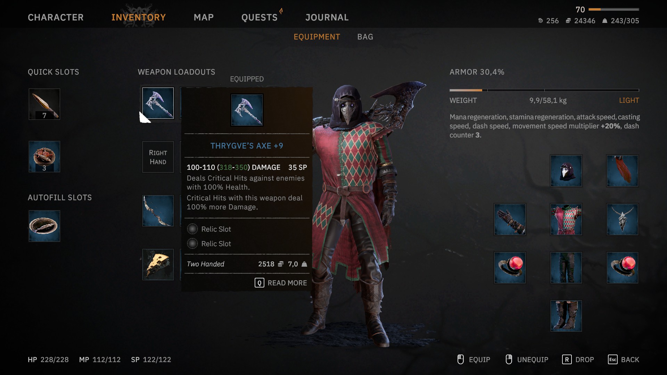Select the second empty Relic Slot
The width and height of the screenshot is (667, 375).
[x=209, y=244]
